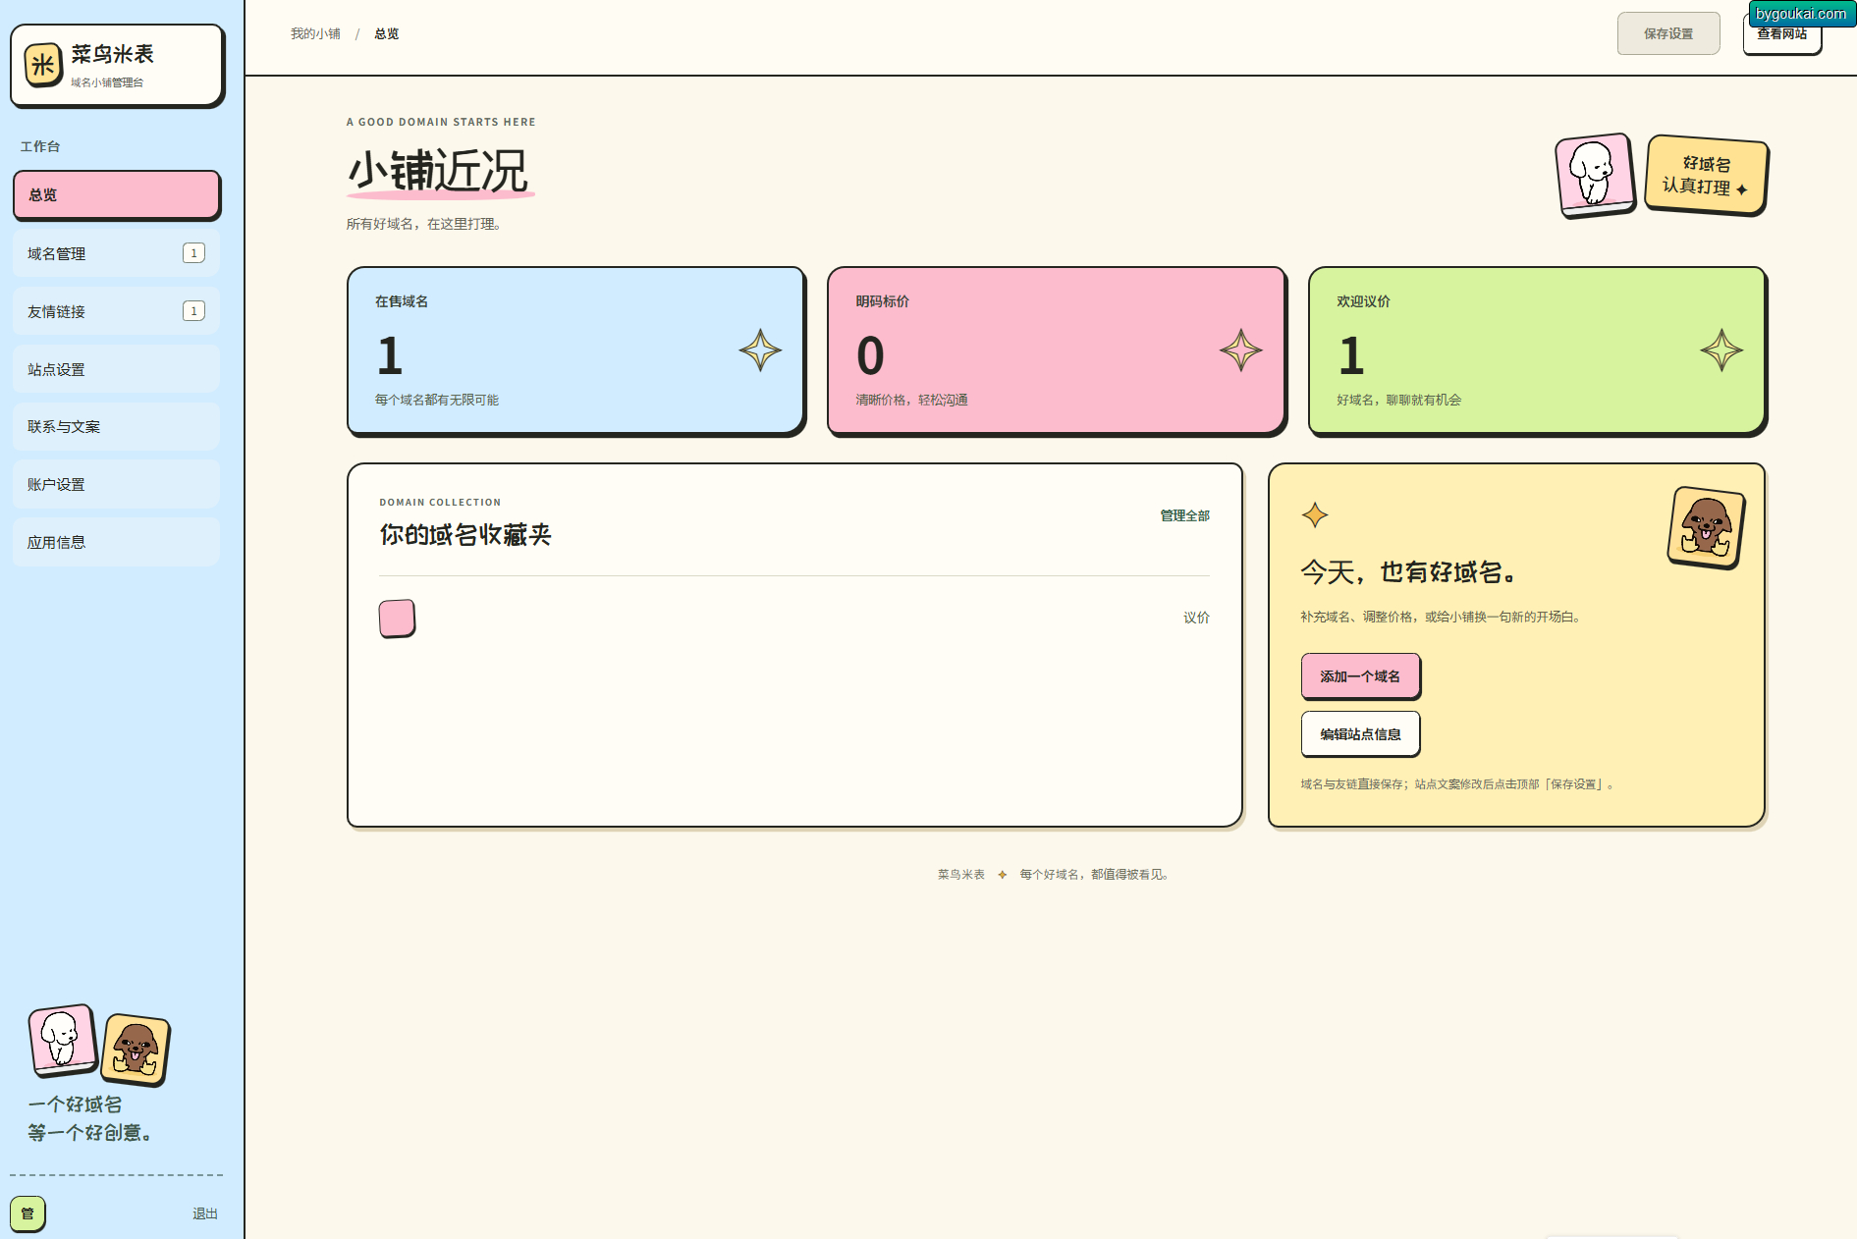The height and width of the screenshot is (1239, 1857).
Task: Click the star icon on 欢迎议价 card
Action: click(x=1721, y=350)
